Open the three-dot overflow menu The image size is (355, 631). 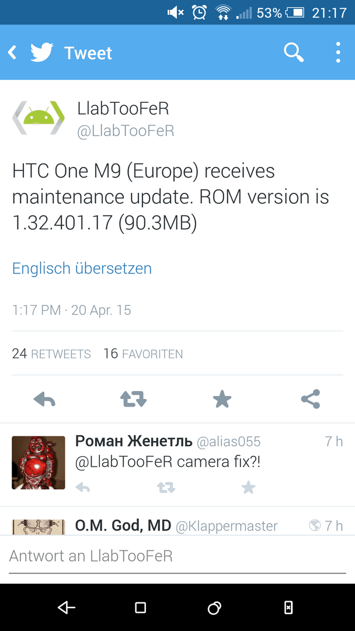pyautogui.click(x=338, y=53)
